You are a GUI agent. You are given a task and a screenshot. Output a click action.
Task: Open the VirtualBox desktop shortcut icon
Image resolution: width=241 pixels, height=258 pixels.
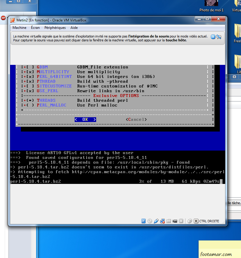point(237,6)
